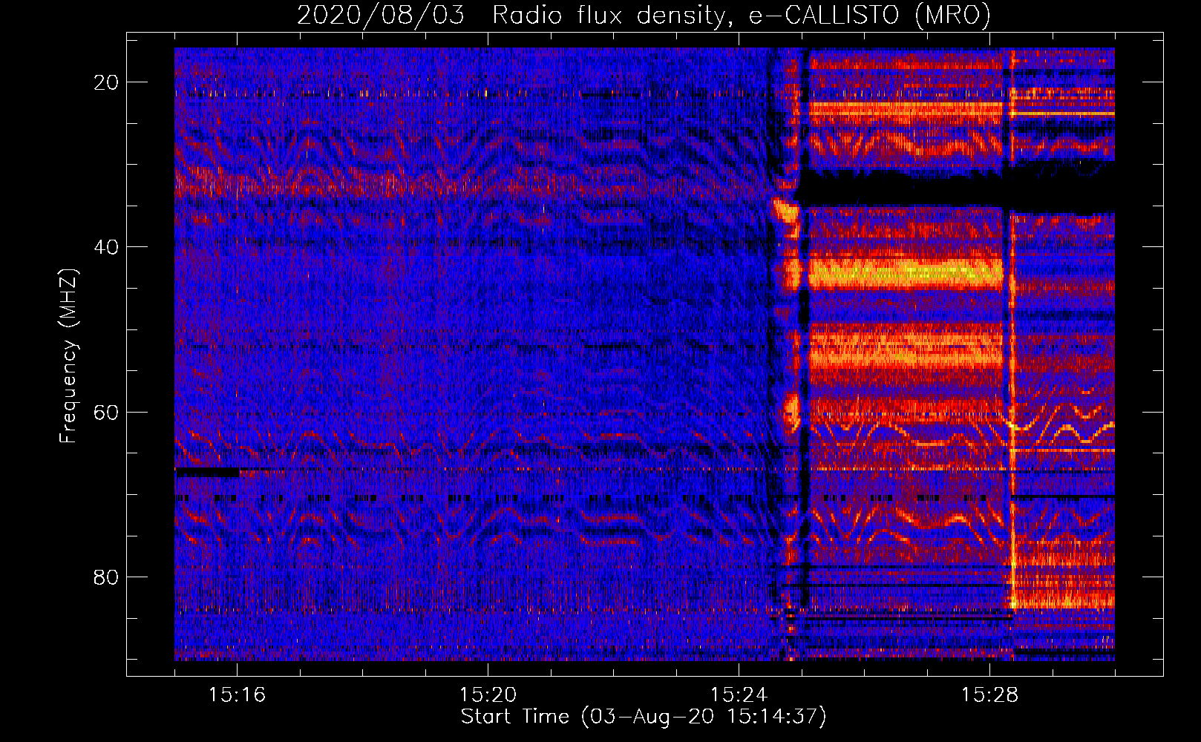Screen dimensions: 1201x742
Task: Select the "Frequency (MHZ)" y-axis label
Action: point(68,356)
